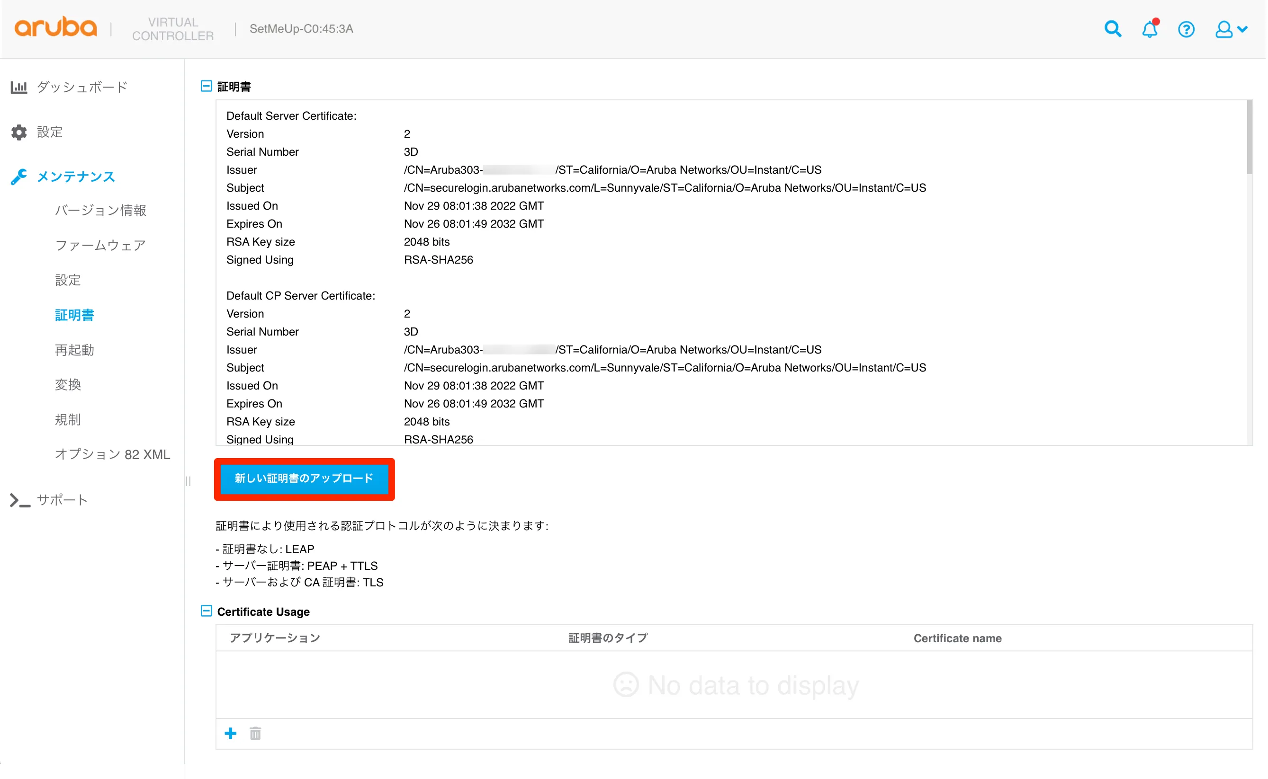
Task: Click the settings gear icon in sidebar
Action: click(19, 133)
